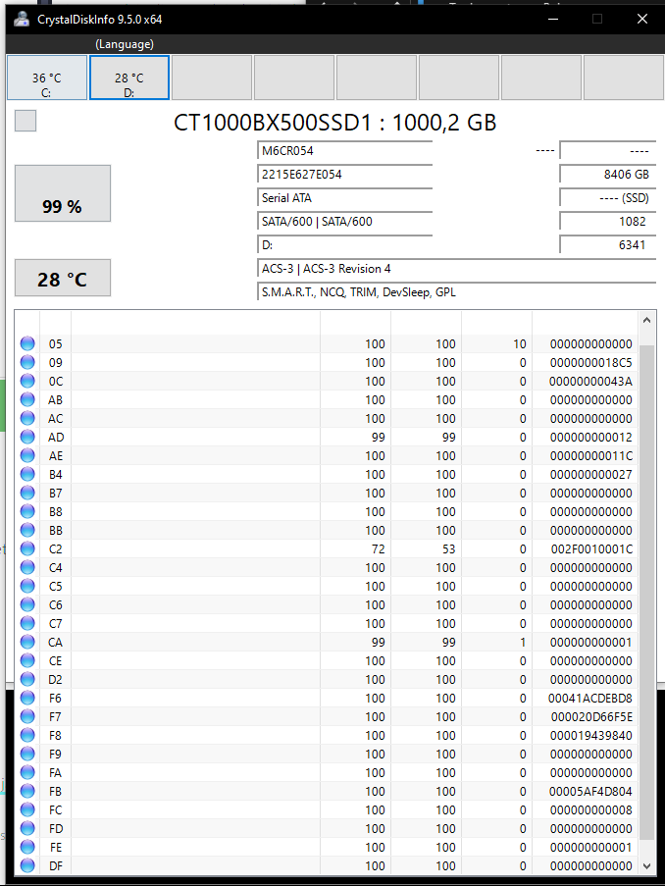Screen dimensions: 665x886
Task: Click status orb for attribute FB
Action: coord(27,791)
